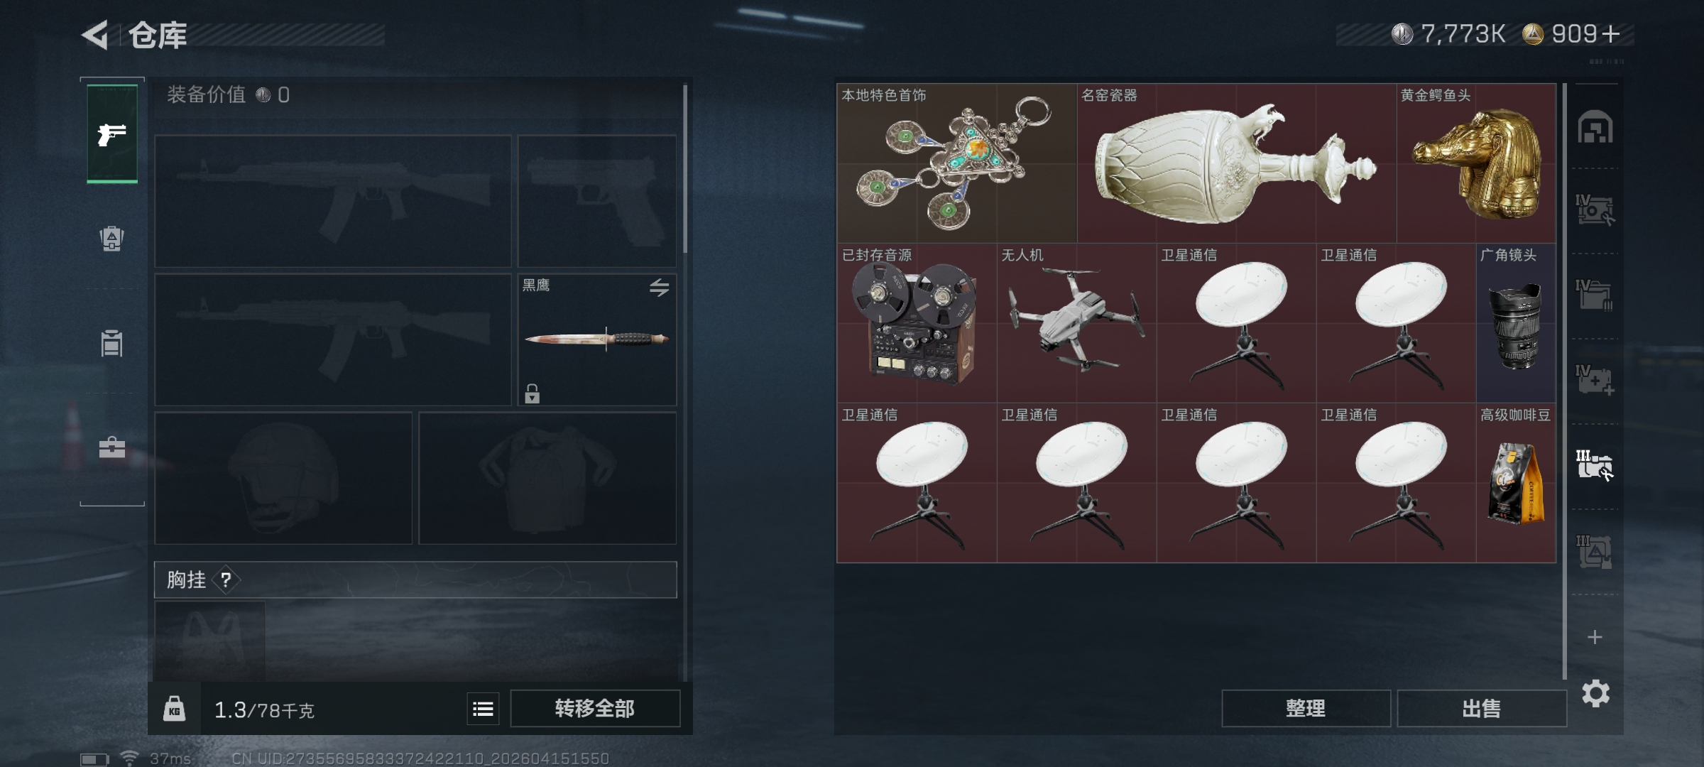The height and width of the screenshot is (767, 1704).
Task: Open the backpack tab in left sidebar
Action: click(111, 238)
